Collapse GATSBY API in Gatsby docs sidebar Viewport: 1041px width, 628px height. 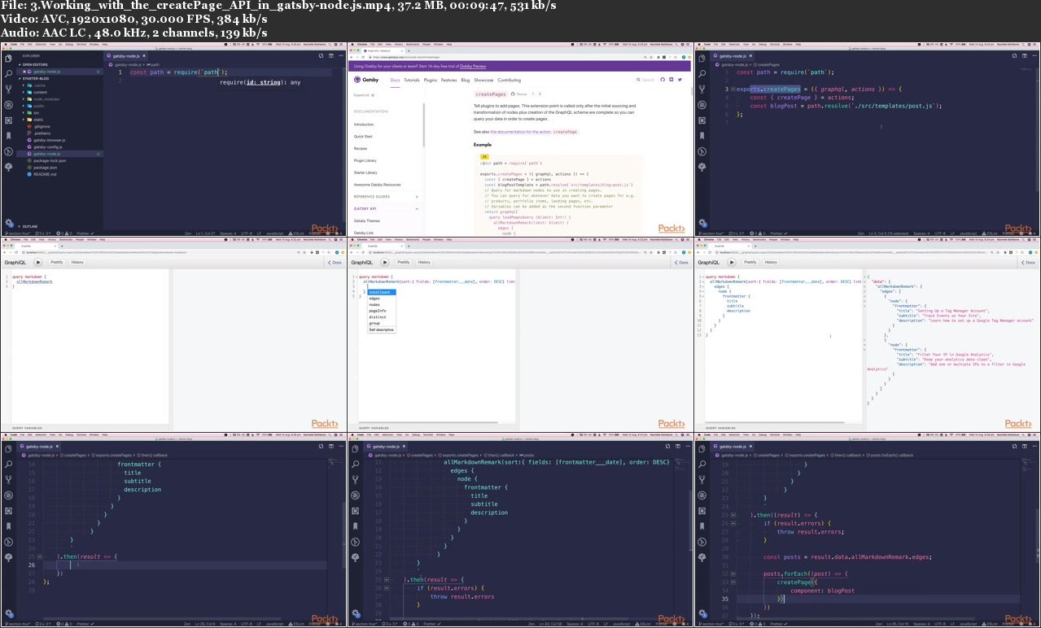[x=387, y=208]
